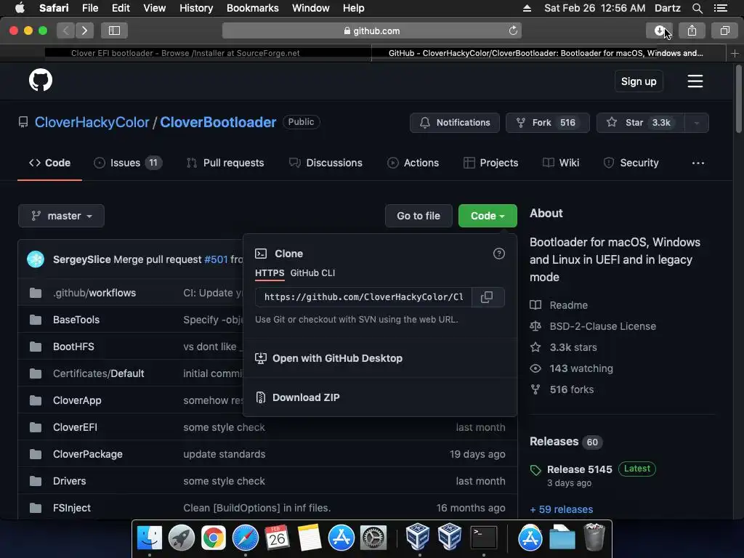The image size is (744, 558).
Task: Click the Sign up button
Action: 639,81
